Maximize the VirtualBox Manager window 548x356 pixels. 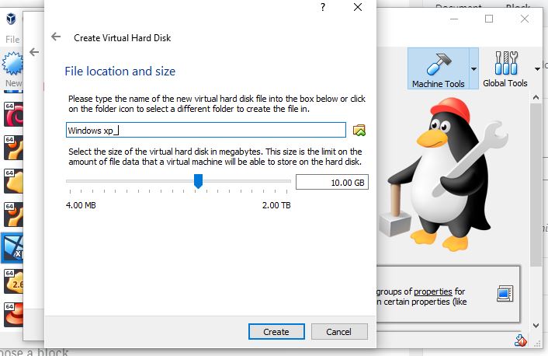[x=489, y=19]
